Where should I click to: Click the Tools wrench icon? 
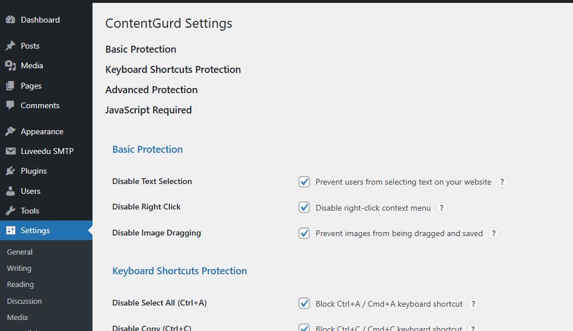[x=10, y=211]
